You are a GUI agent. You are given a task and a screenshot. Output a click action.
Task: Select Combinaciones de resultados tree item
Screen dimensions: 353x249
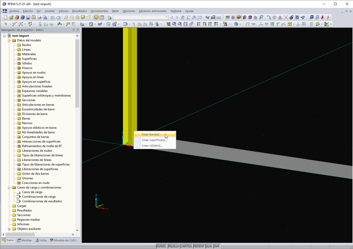click(x=42, y=201)
